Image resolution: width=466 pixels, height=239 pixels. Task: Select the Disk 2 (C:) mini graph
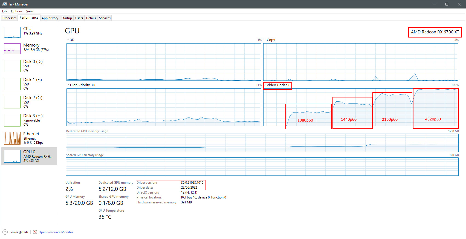click(12, 102)
